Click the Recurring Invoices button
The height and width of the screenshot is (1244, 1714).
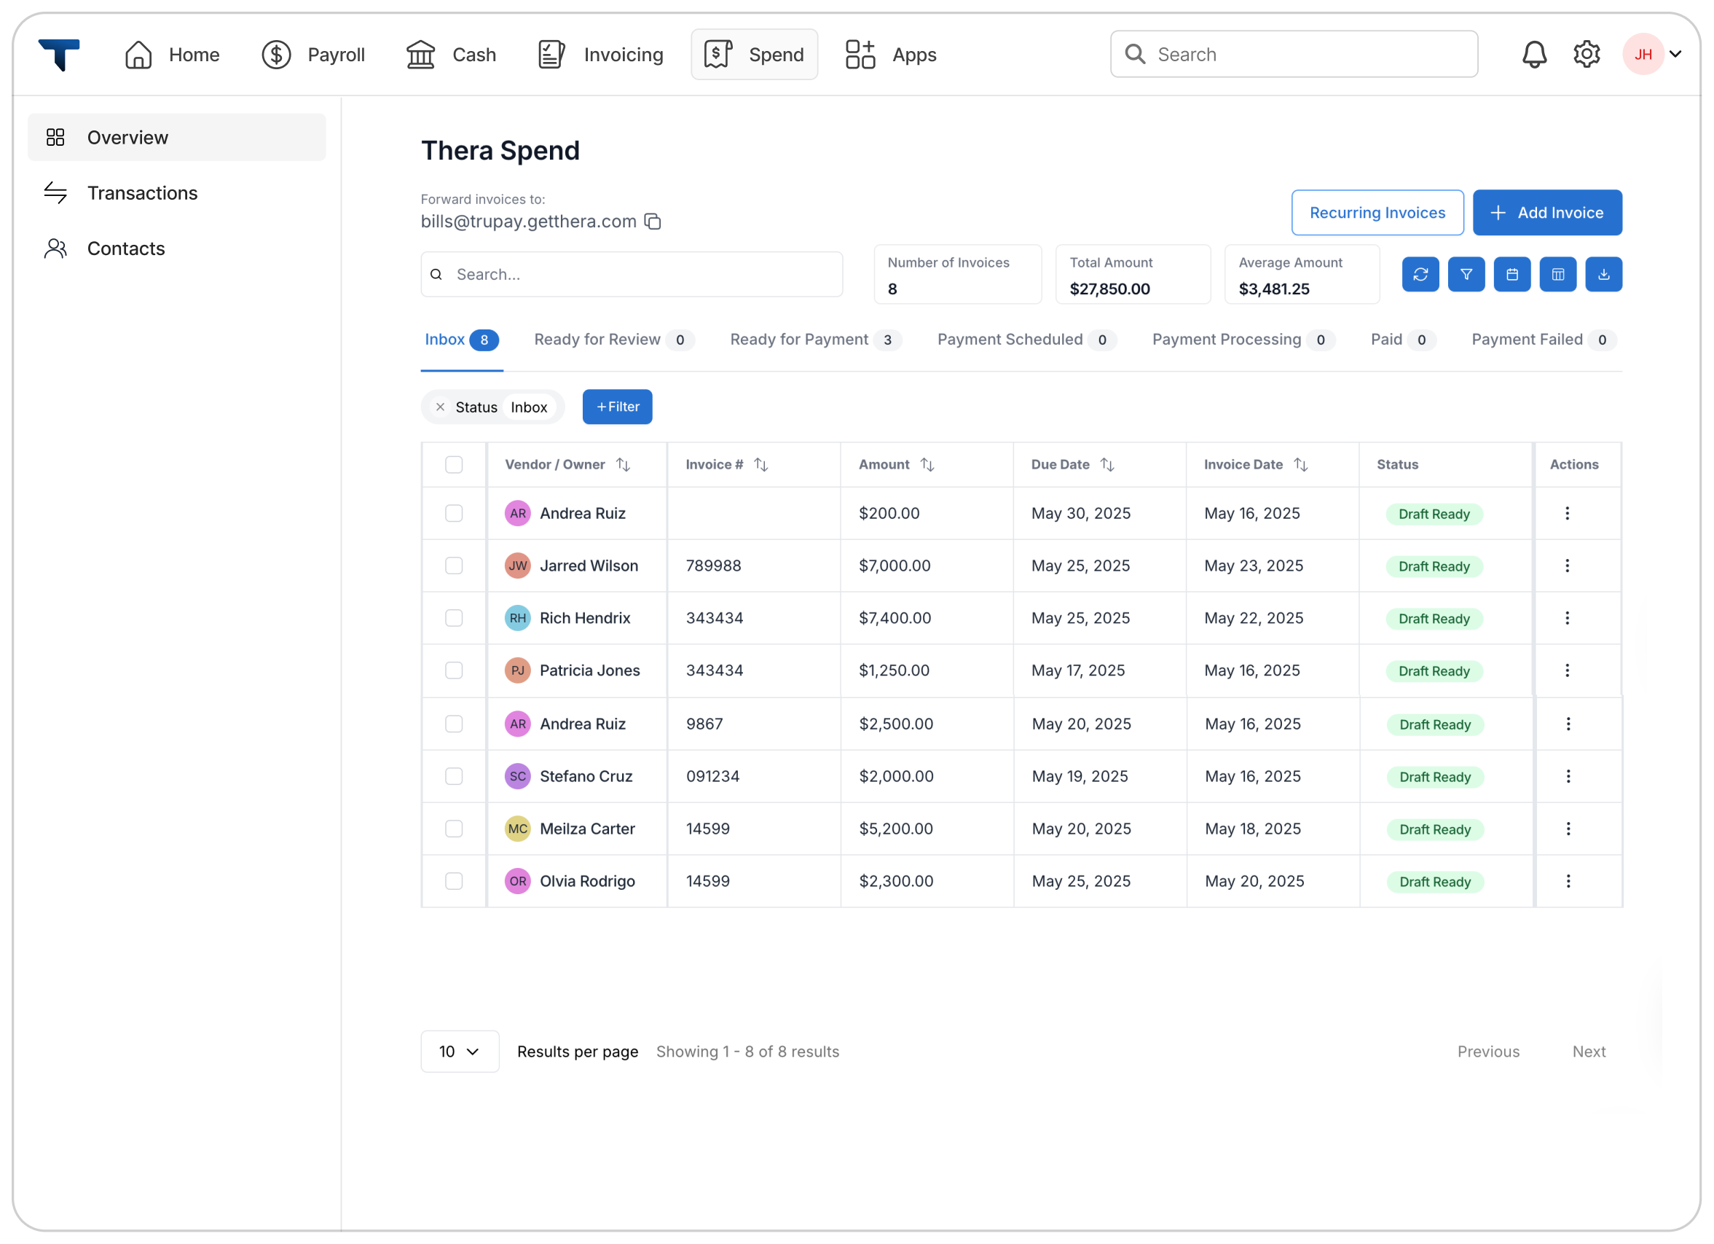[x=1377, y=213]
